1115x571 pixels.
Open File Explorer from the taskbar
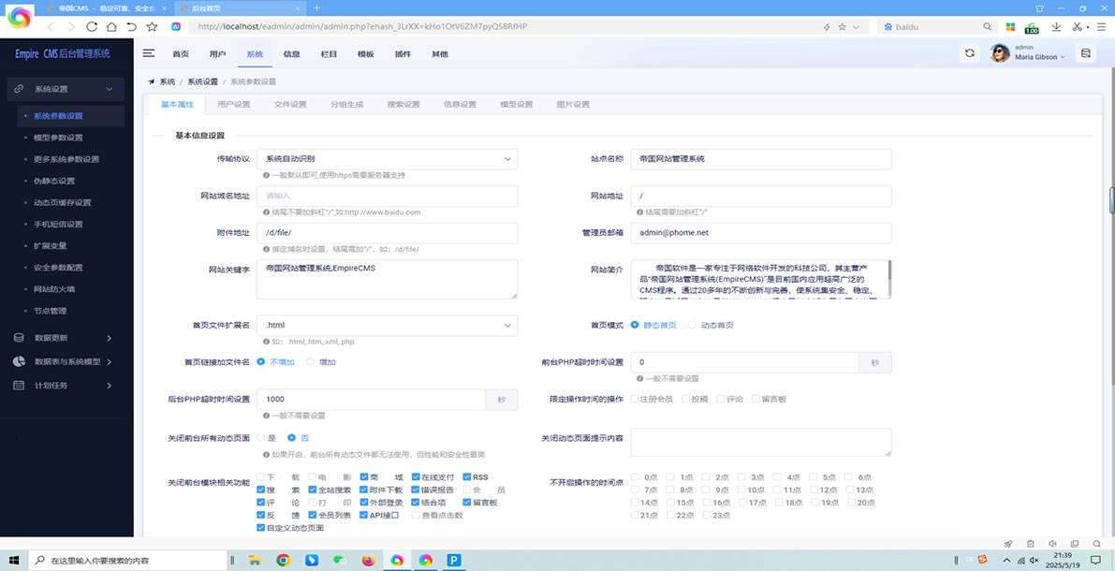255,560
